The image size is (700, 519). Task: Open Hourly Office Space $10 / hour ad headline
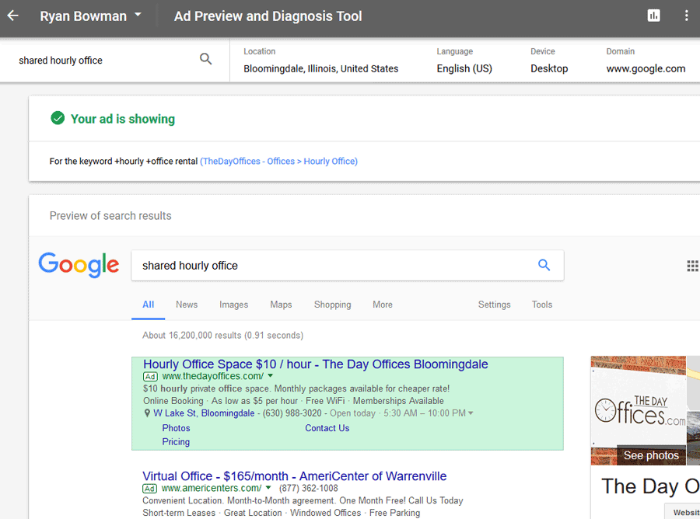[x=316, y=364]
